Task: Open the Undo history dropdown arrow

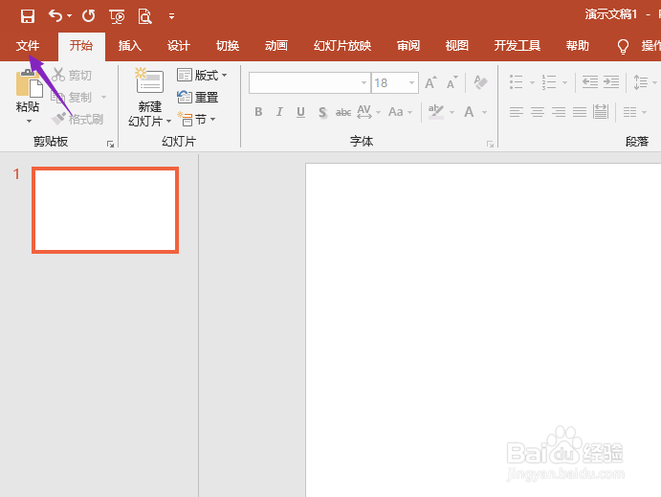Action: tap(69, 16)
